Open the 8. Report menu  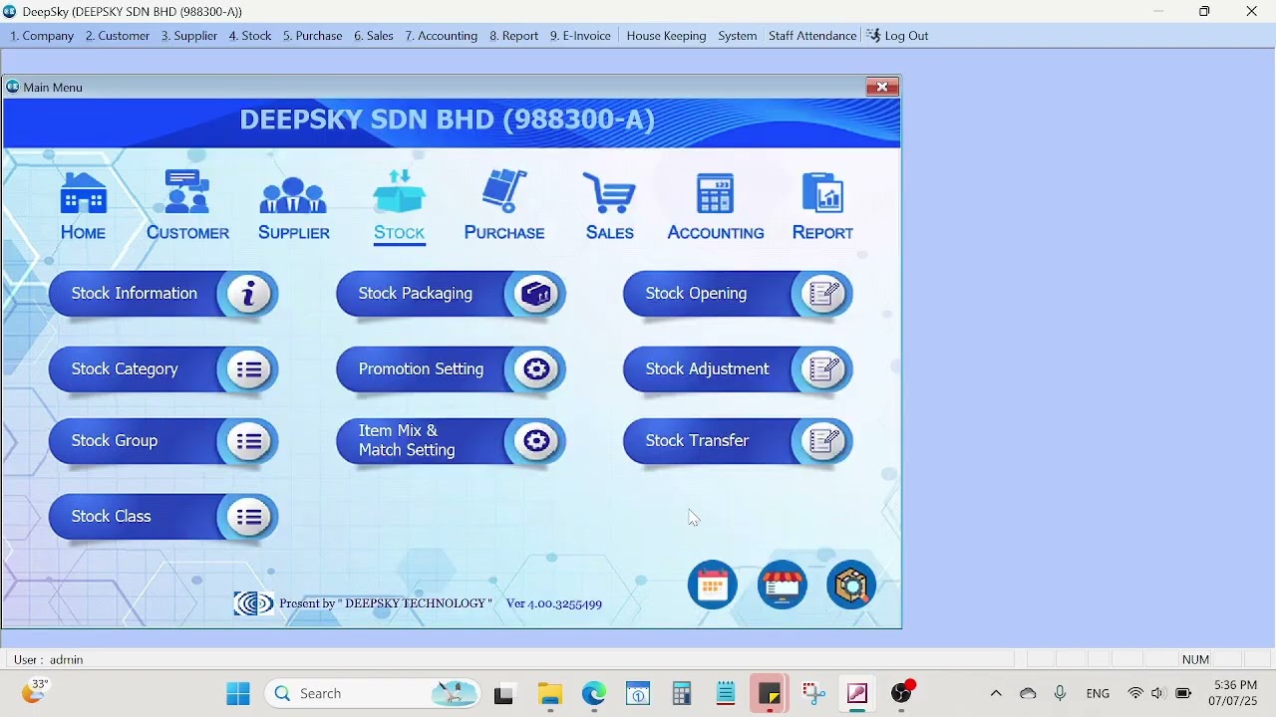point(514,36)
